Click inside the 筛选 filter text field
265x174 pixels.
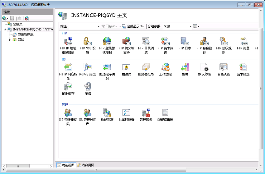[x=83, y=26]
